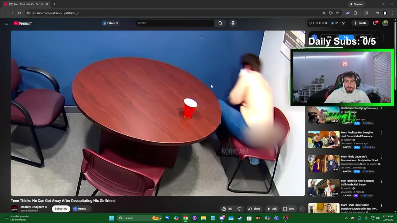Go to YouTube Premium home logo
This screenshot has width=397, height=223.
(23, 23)
